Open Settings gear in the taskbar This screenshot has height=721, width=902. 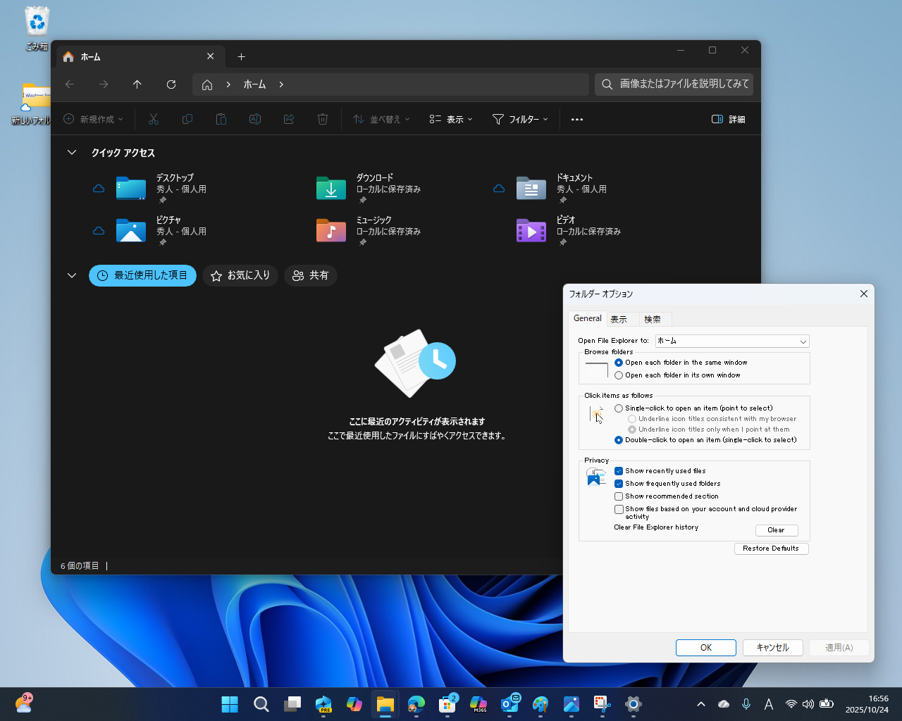pyautogui.click(x=634, y=704)
